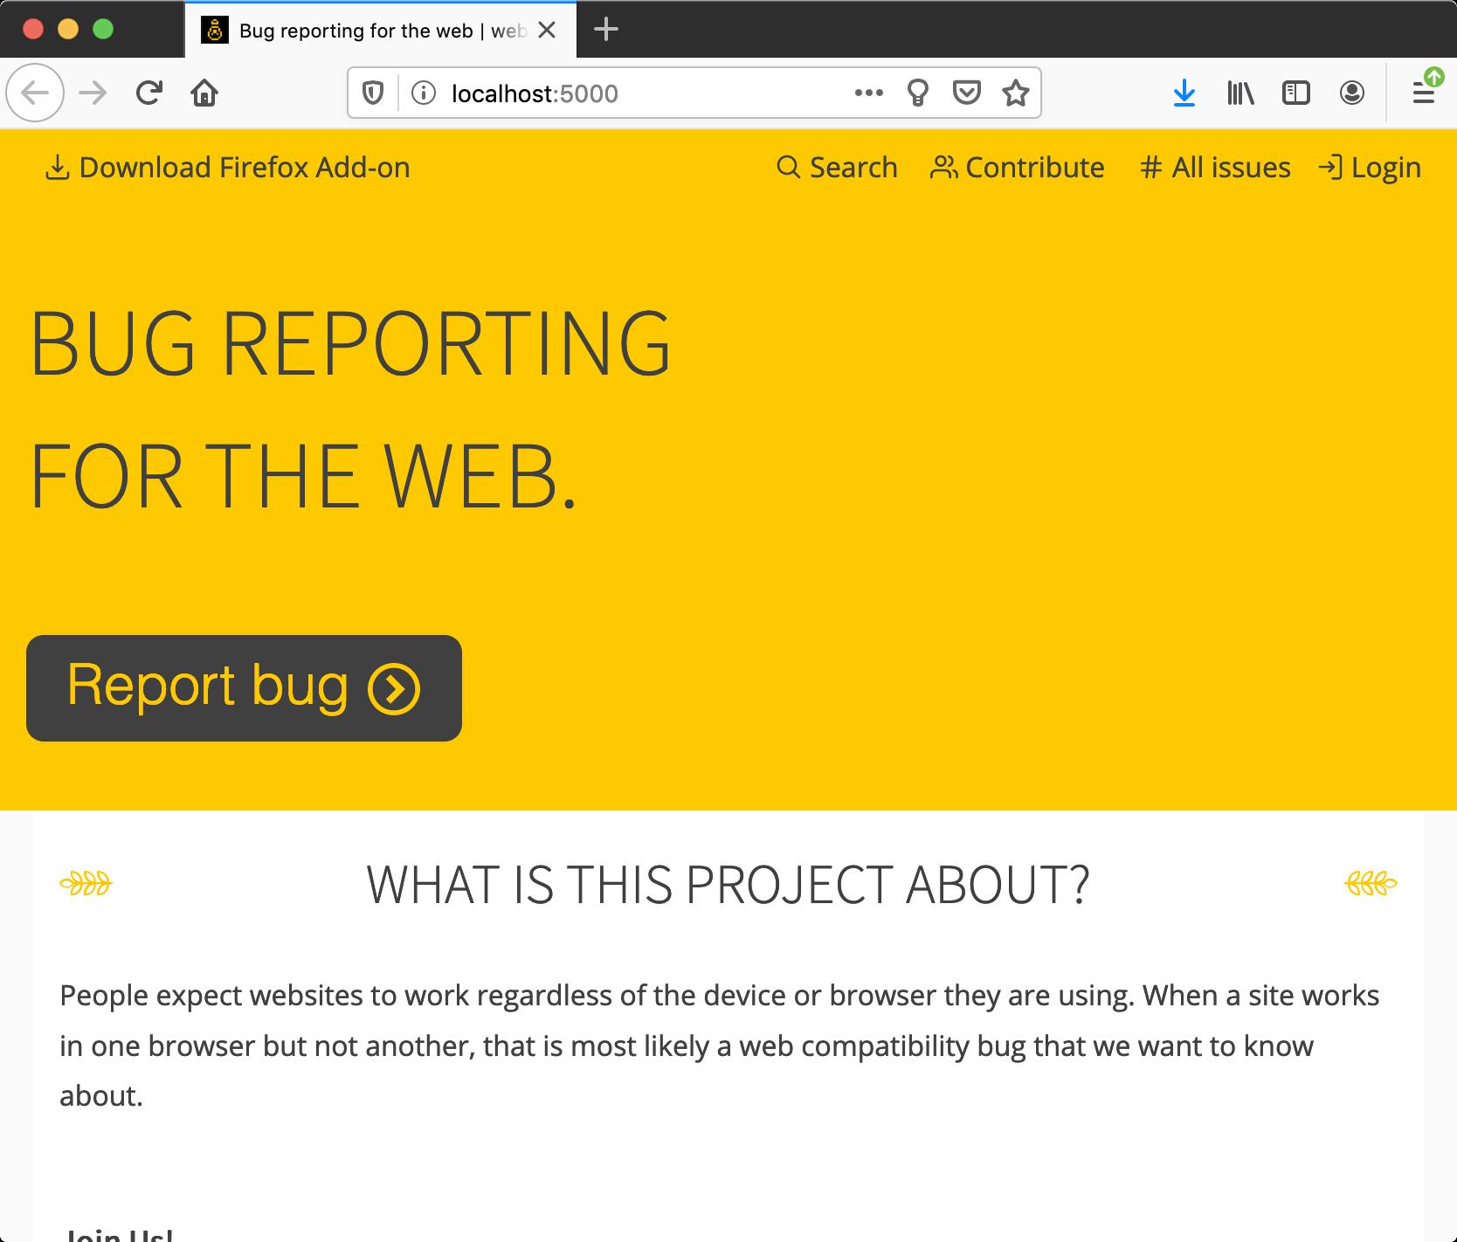This screenshot has width=1457, height=1242.
Task: Show site information for localhost
Action: tap(424, 93)
